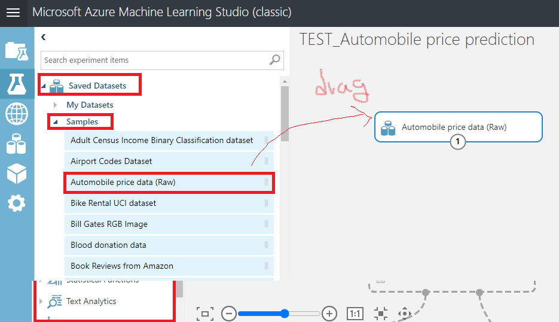Click the scroll up arrow of dataset list

[x=285, y=81]
